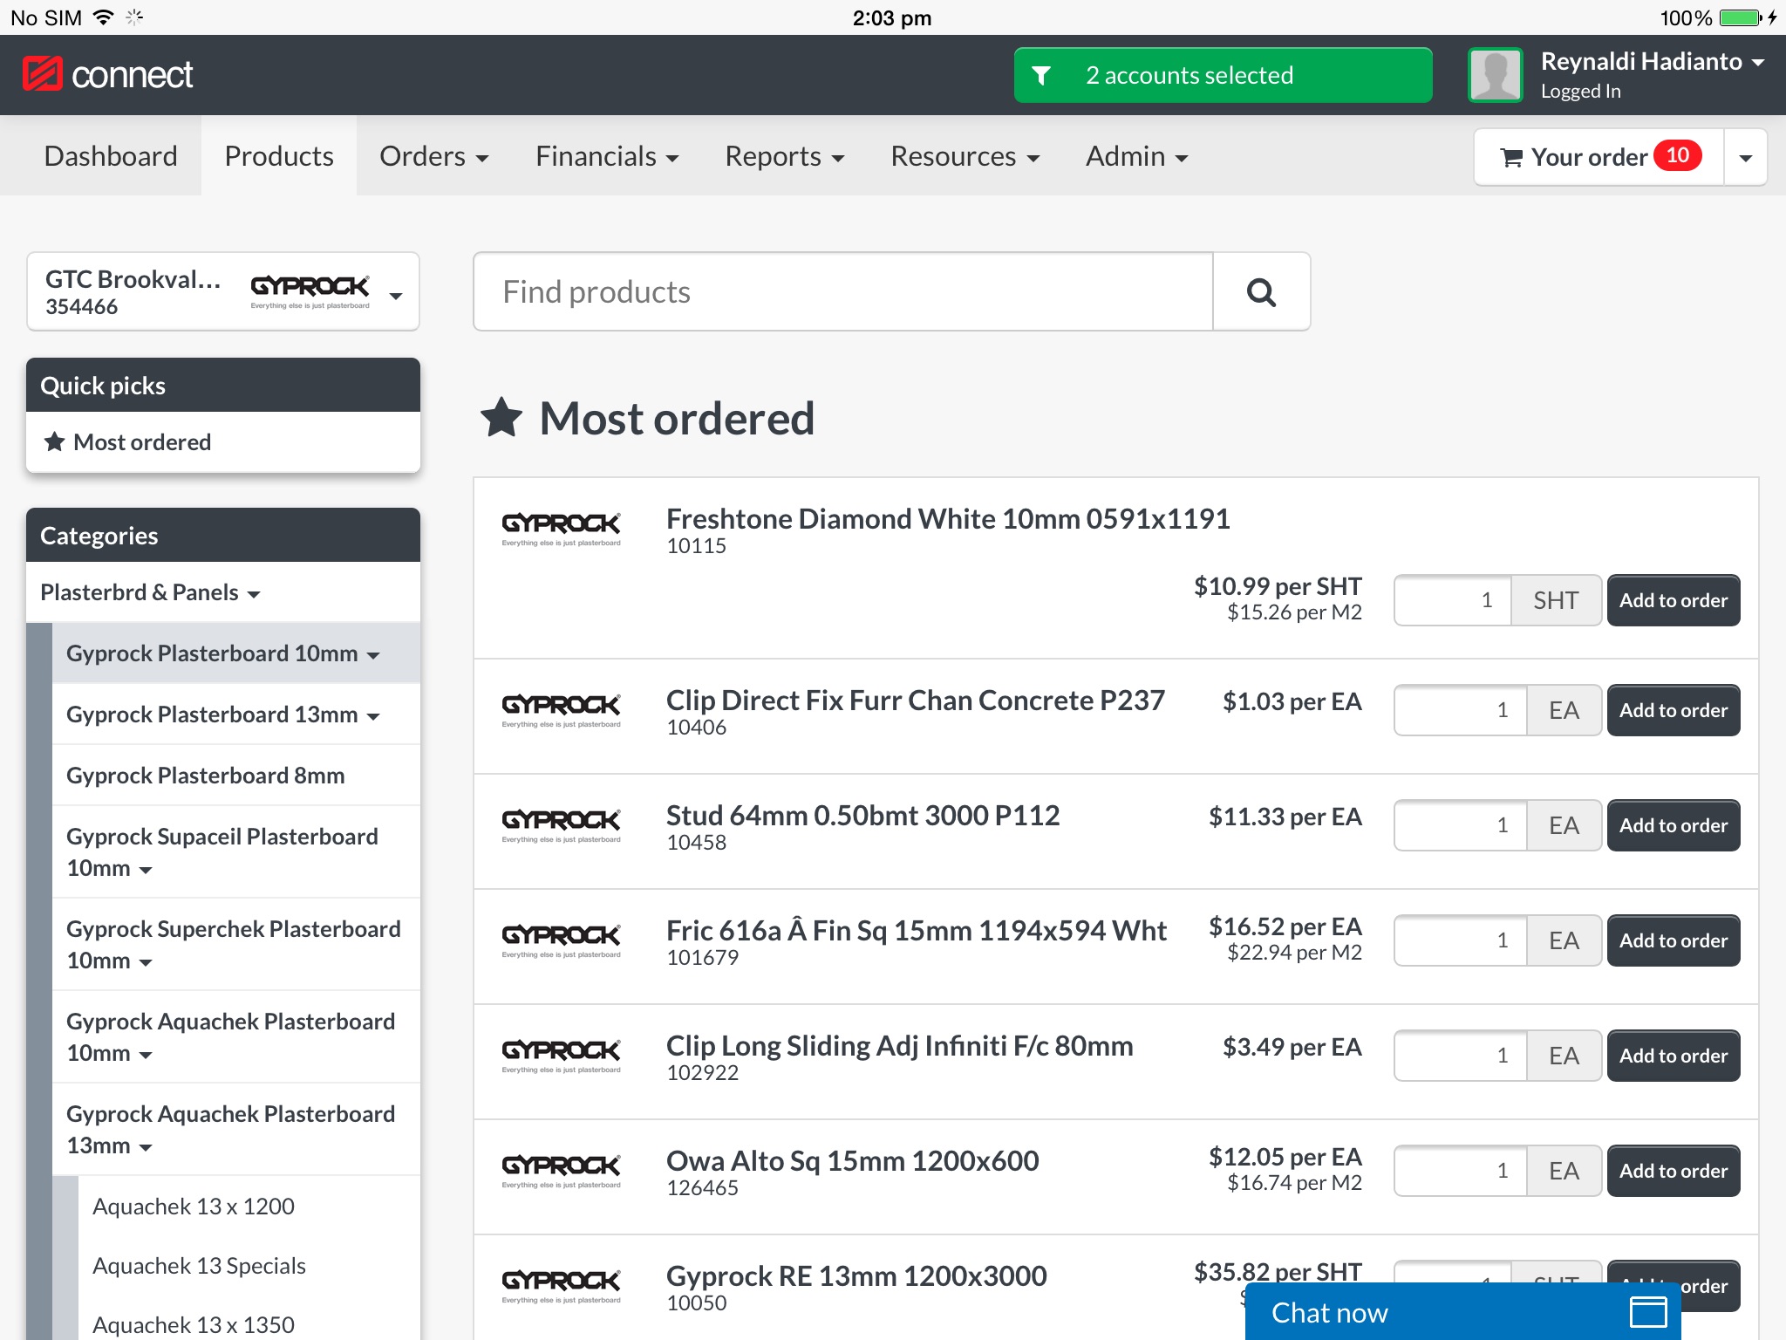
Task: Expand Gyprock Plasterboard 10mm category
Action: 236,653
